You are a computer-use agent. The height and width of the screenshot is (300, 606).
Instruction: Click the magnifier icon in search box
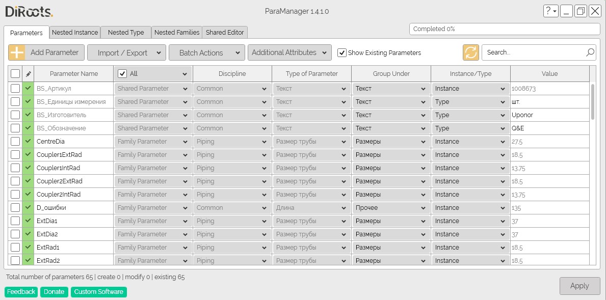[590, 52]
